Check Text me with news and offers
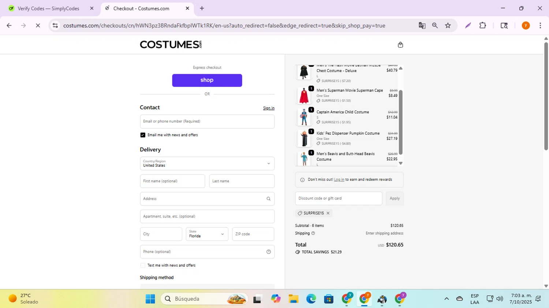The height and width of the screenshot is (308, 549). pyautogui.click(x=143, y=266)
